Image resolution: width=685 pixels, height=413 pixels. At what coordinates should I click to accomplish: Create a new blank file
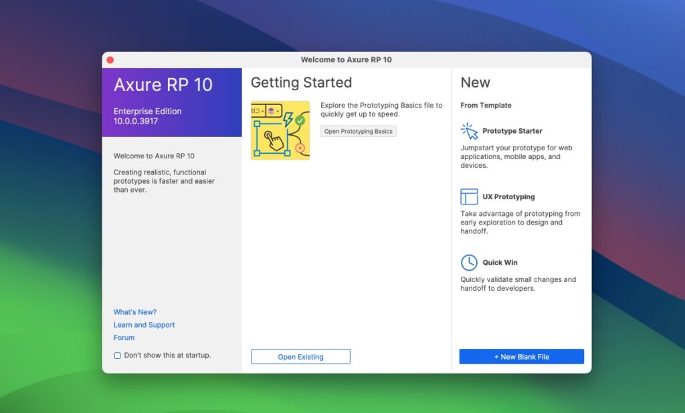521,356
